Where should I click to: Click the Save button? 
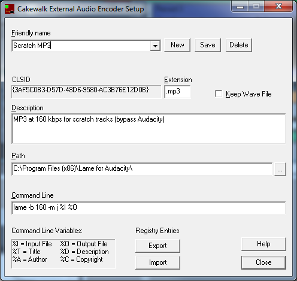pos(208,45)
